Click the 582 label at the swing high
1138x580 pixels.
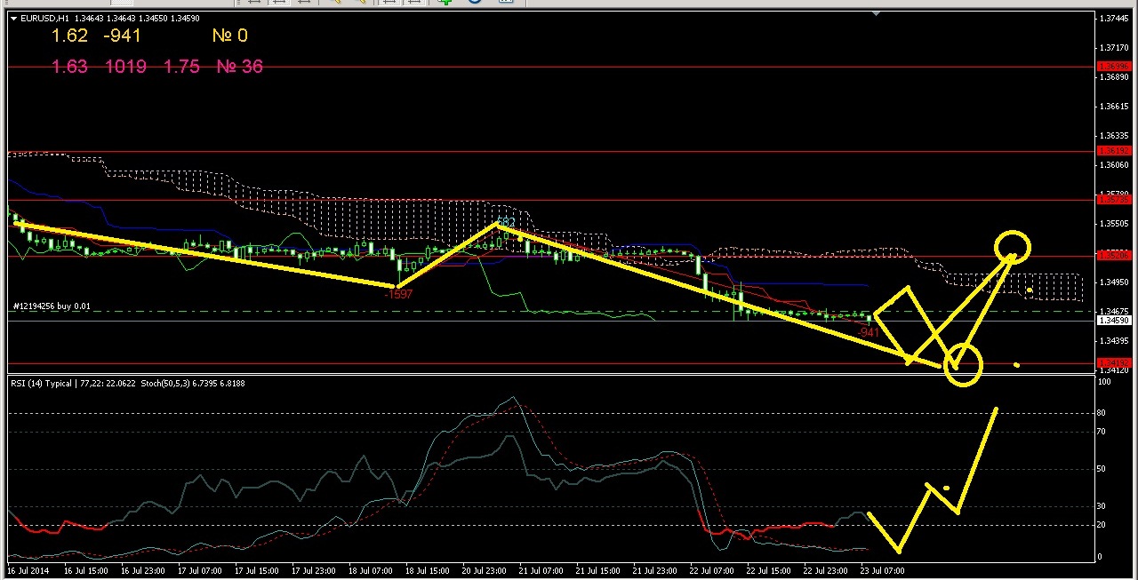(506, 222)
